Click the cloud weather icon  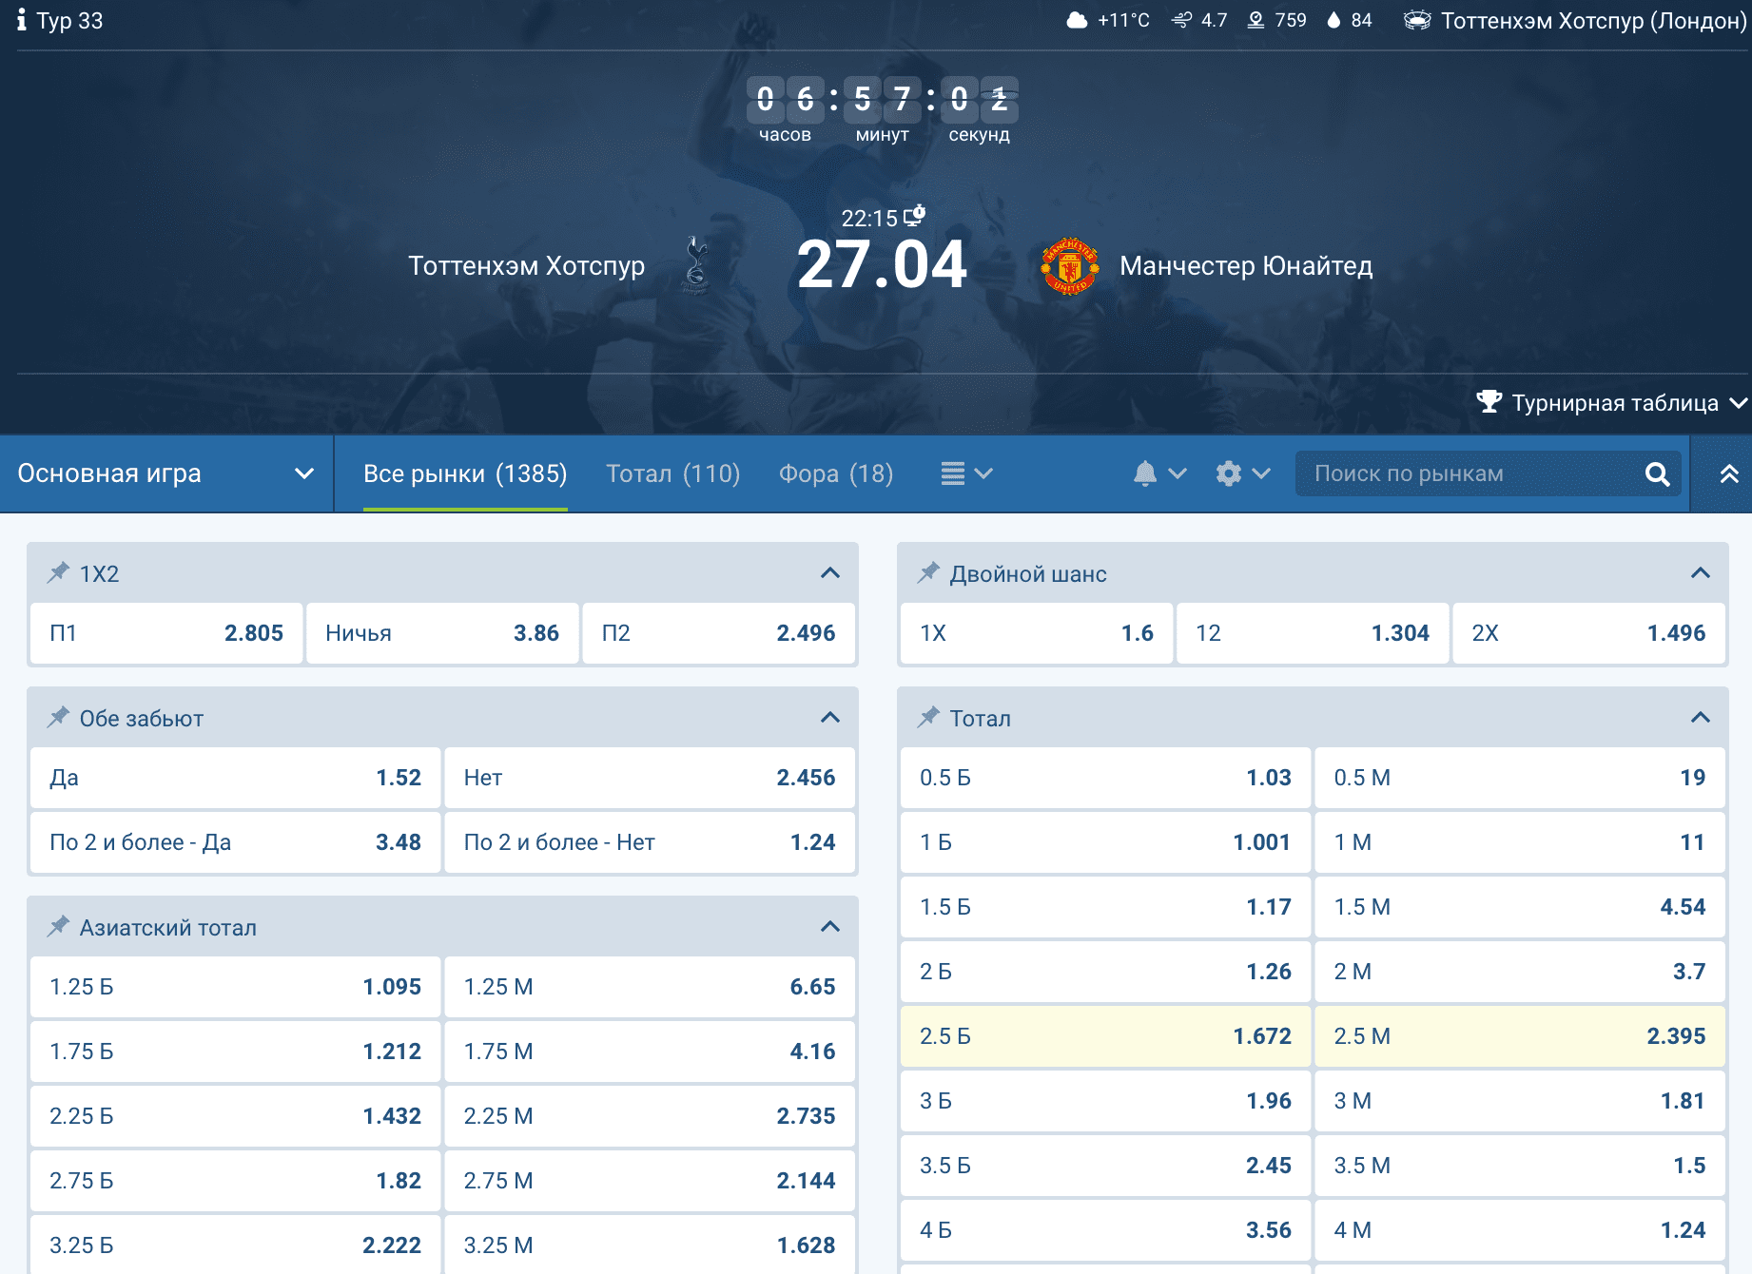(1077, 20)
